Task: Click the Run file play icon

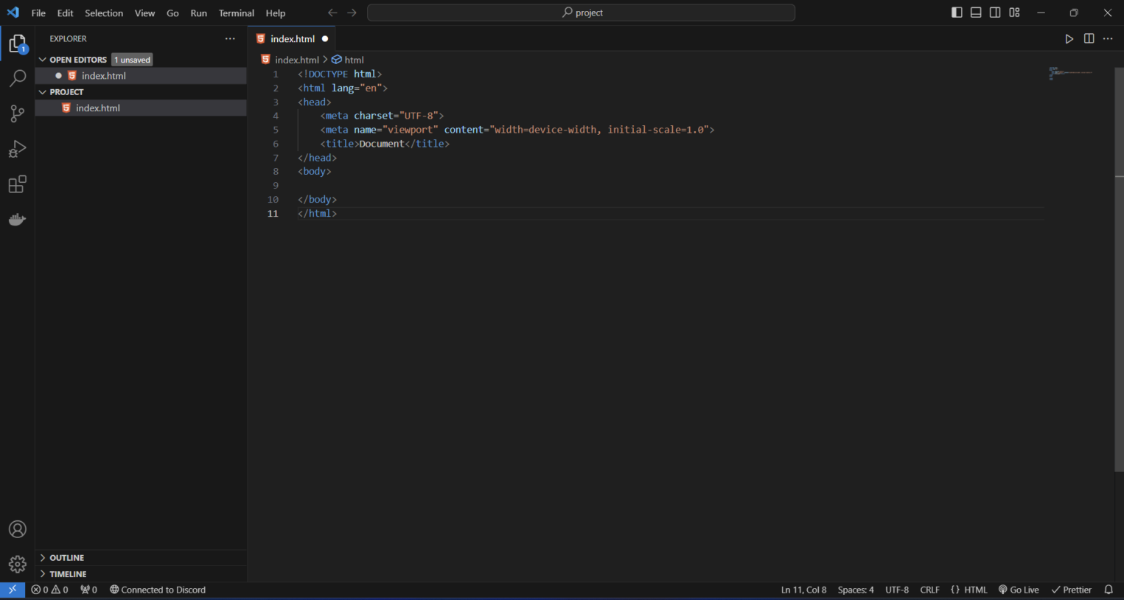Action: coord(1069,39)
